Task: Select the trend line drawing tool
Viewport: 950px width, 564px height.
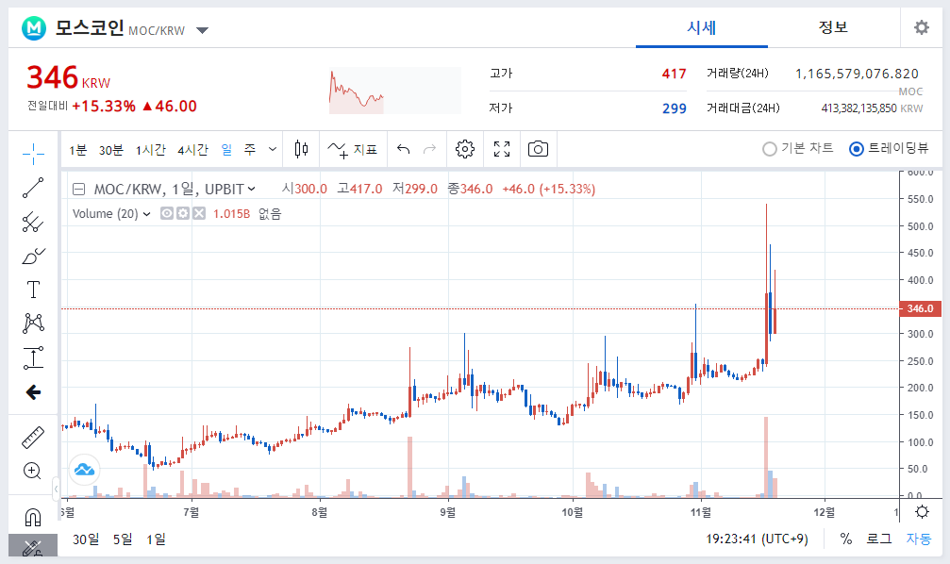Action: click(x=33, y=188)
